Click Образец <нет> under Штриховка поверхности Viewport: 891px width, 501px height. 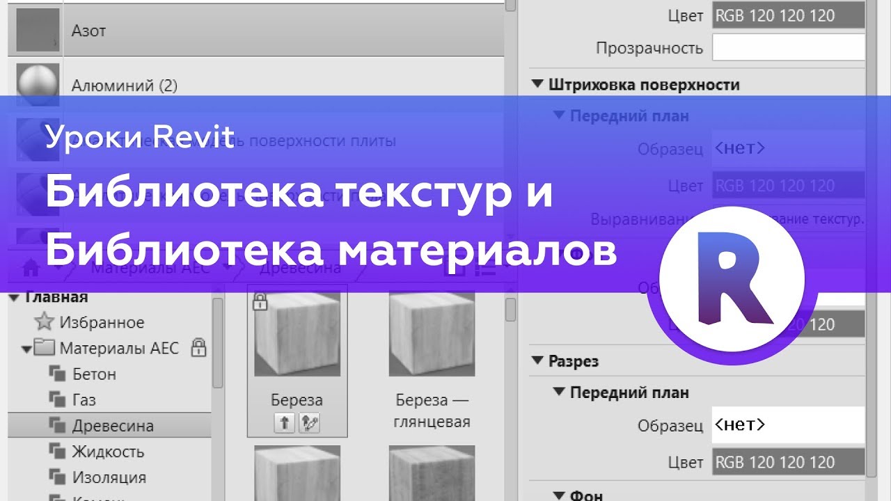(788, 148)
